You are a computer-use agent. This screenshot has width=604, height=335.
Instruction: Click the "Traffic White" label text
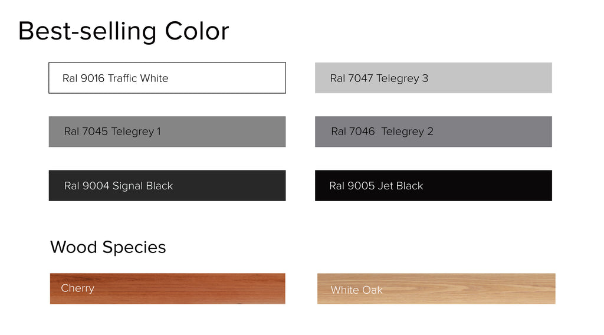click(x=138, y=78)
